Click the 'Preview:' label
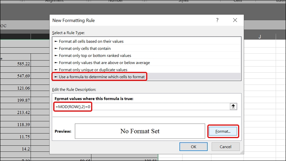286x161 pixels. [63, 131]
